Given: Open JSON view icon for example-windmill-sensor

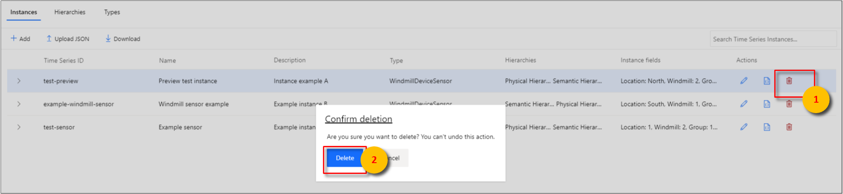Looking at the screenshot, I should click(767, 104).
